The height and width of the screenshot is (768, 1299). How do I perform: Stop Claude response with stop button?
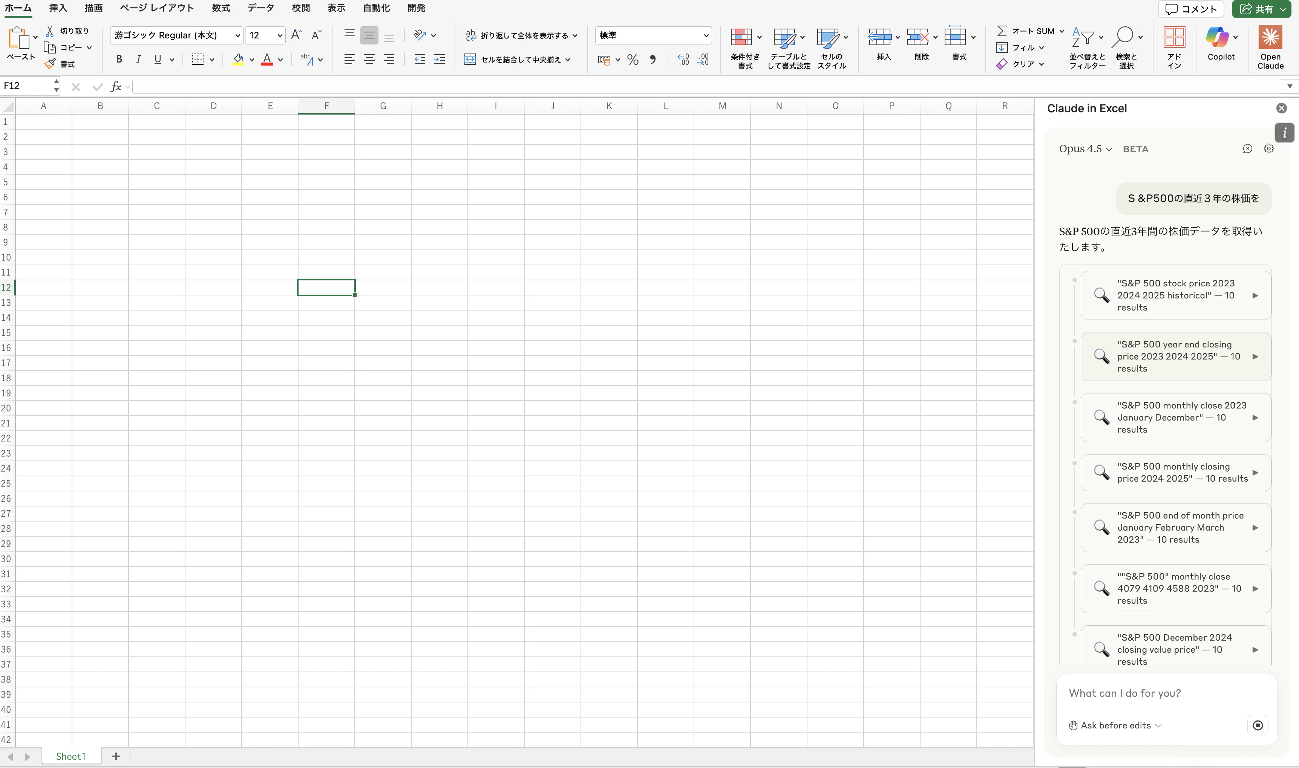pos(1258,725)
